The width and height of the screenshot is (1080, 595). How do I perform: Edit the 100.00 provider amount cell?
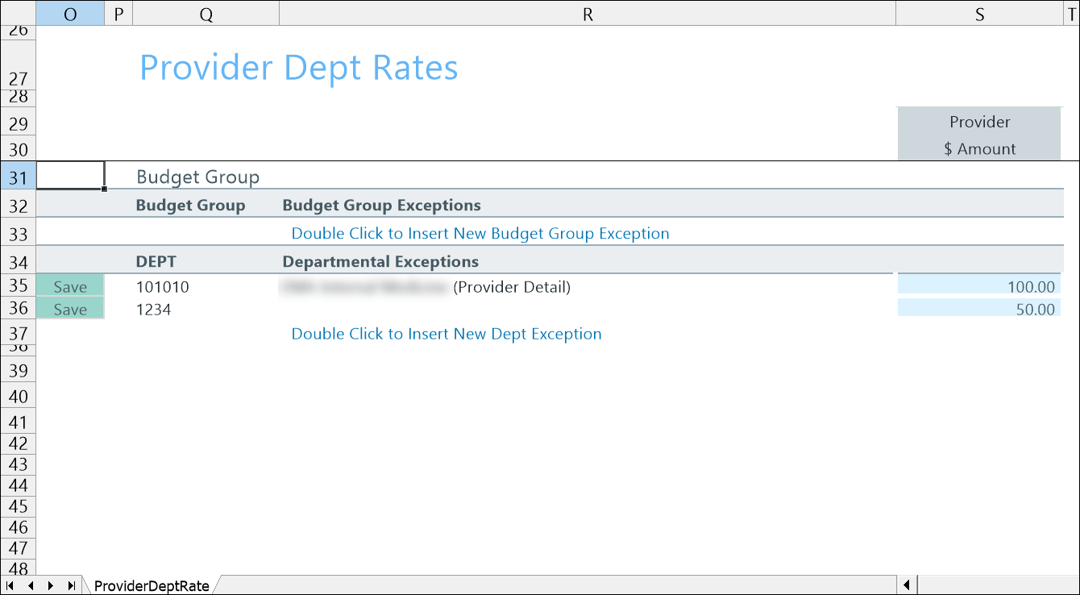click(x=978, y=287)
